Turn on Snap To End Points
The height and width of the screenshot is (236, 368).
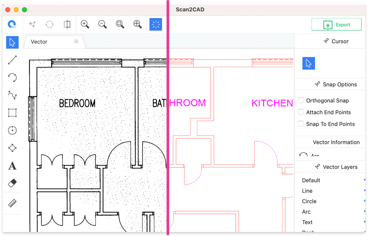click(301, 123)
